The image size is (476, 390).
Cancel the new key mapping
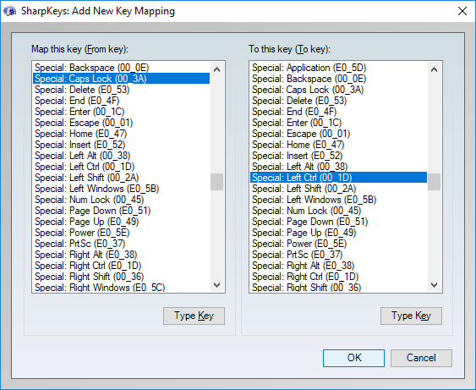tap(421, 358)
